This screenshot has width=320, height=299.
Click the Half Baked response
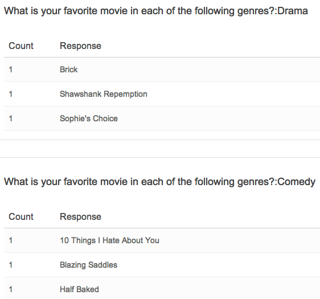pos(79,289)
